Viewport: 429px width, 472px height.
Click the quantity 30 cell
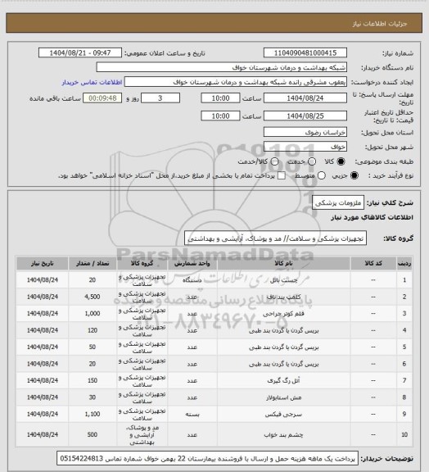point(93,397)
